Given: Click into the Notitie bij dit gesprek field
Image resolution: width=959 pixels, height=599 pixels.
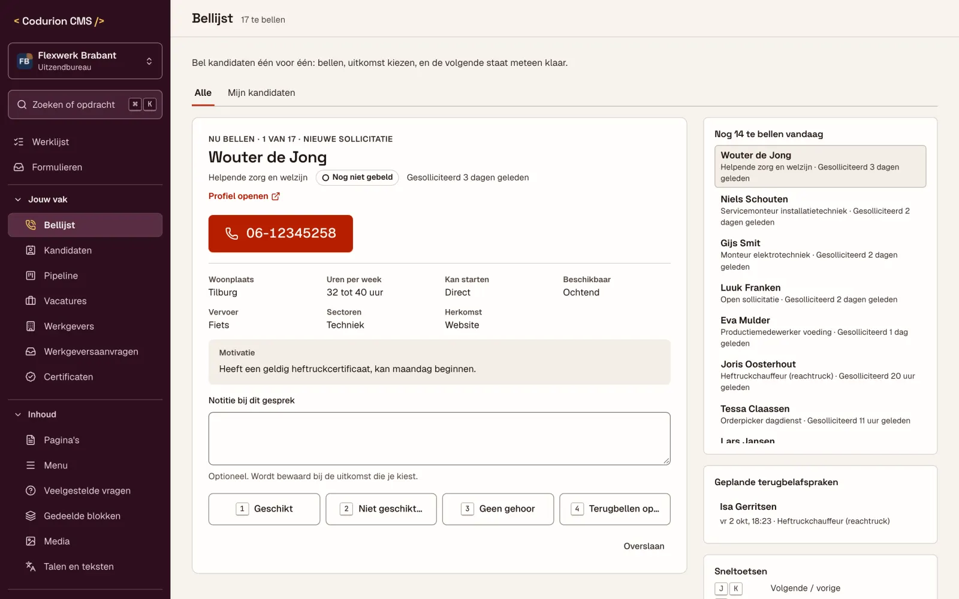Looking at the screenshot, I should pos(439,438).
